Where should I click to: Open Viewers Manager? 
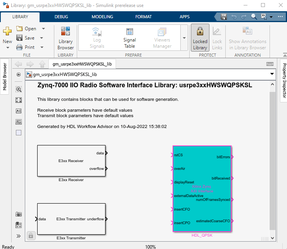pyautogui.click(x=162, y=38)
